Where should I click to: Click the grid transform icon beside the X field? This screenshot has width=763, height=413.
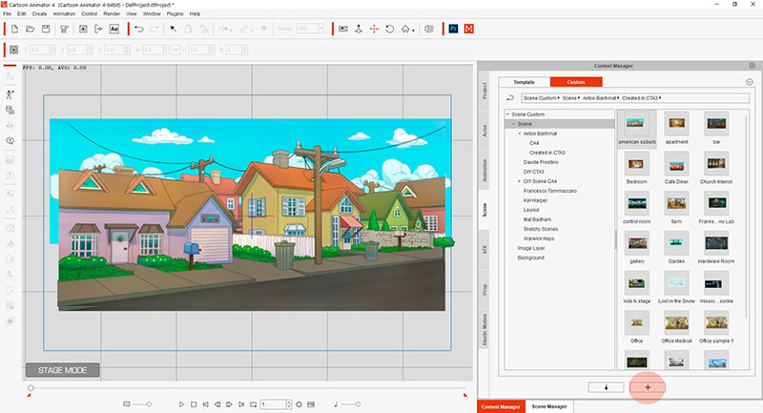(13, 50)
